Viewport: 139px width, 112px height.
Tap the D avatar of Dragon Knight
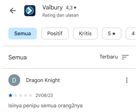(x=14, y=80)
